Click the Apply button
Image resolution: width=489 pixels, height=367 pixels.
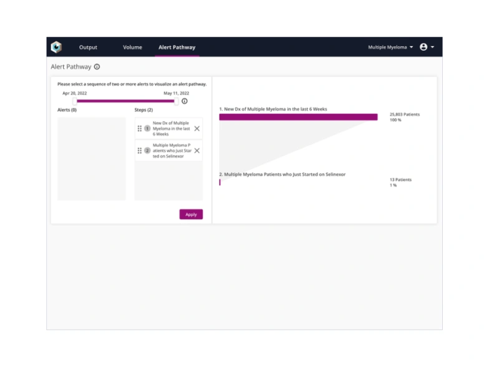191,215
